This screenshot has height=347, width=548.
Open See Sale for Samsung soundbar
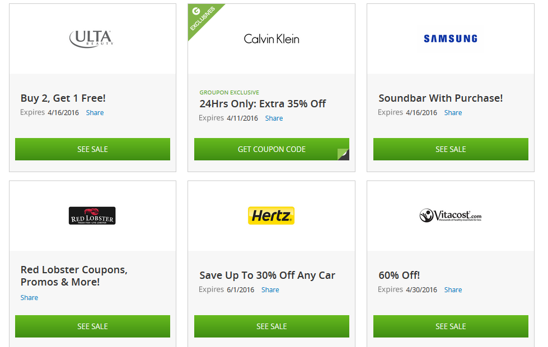tap(451, 149)
